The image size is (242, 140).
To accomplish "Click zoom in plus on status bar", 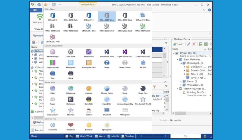I will [x=166, y=136].
